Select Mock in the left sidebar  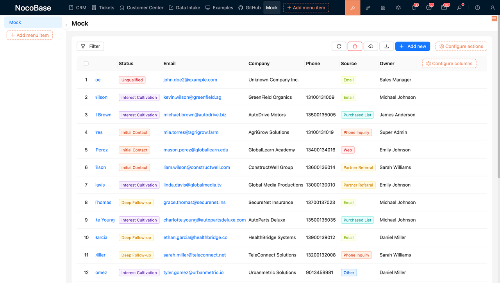[x=33, y=22]
